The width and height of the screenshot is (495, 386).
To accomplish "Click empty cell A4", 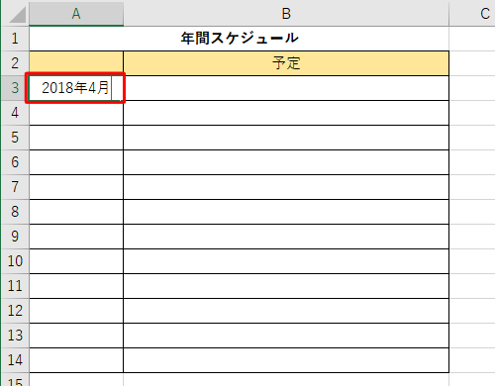I will (x=76, y=113).
